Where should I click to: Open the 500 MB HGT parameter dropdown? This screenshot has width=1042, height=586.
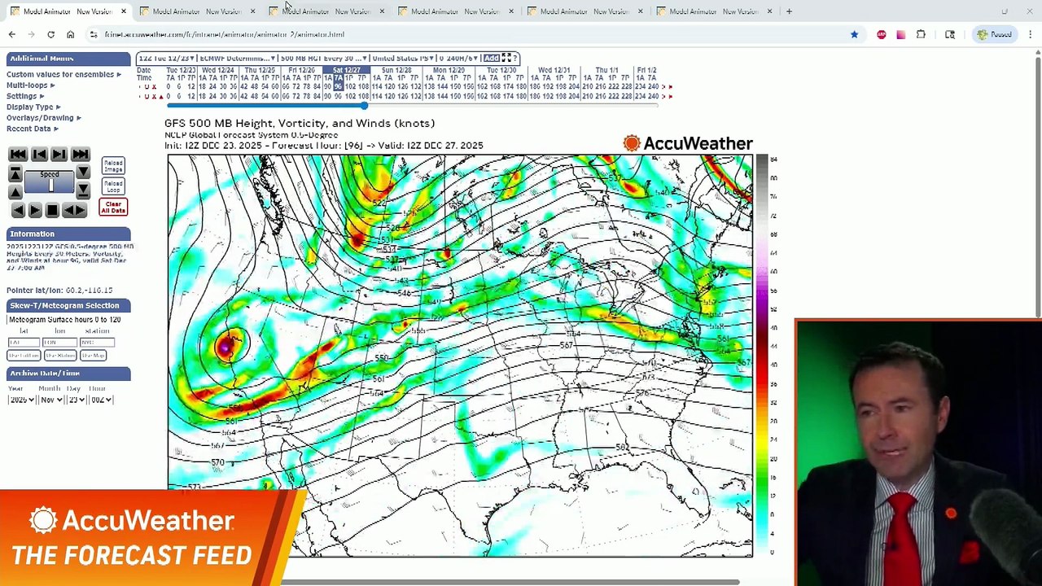click(x=323, y=58)
